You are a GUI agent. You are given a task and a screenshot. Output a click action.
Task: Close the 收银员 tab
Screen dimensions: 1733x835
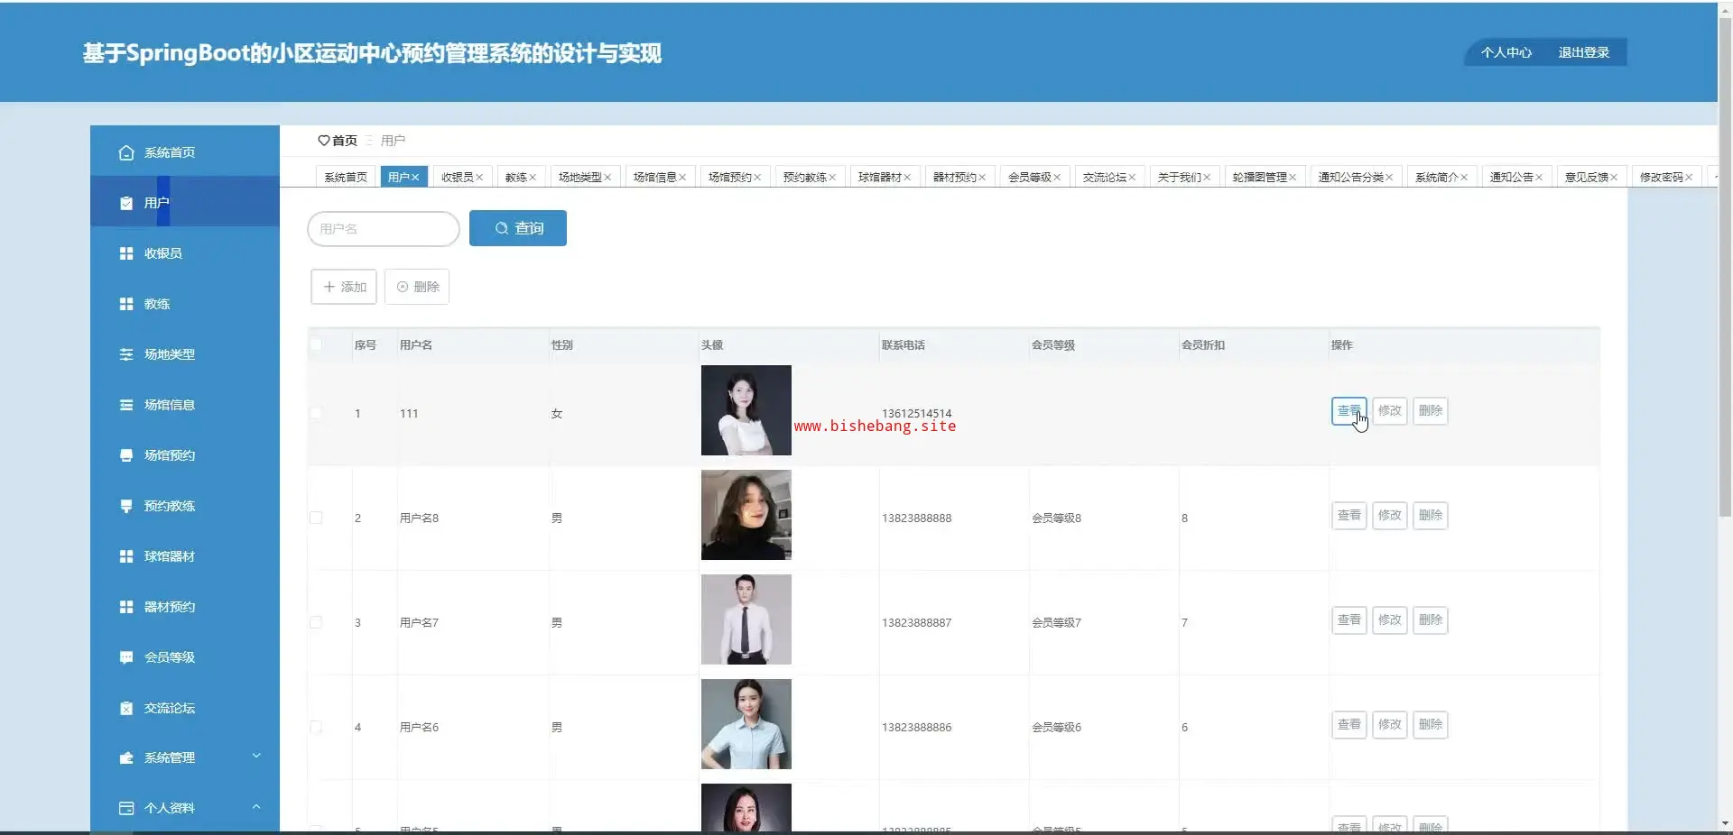tap(479, 178)
